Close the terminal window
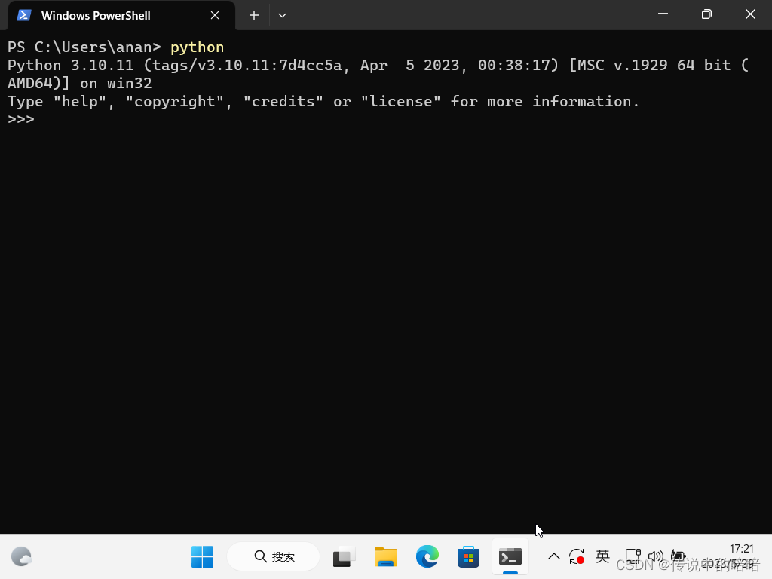772x579 pixels. [x=750, y=14]
